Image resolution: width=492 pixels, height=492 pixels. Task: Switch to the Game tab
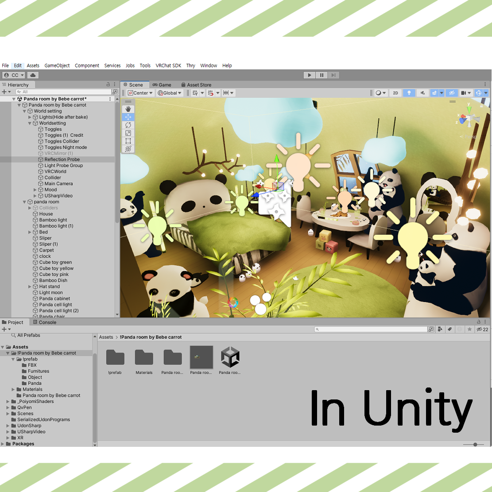[x=162, y=84]
